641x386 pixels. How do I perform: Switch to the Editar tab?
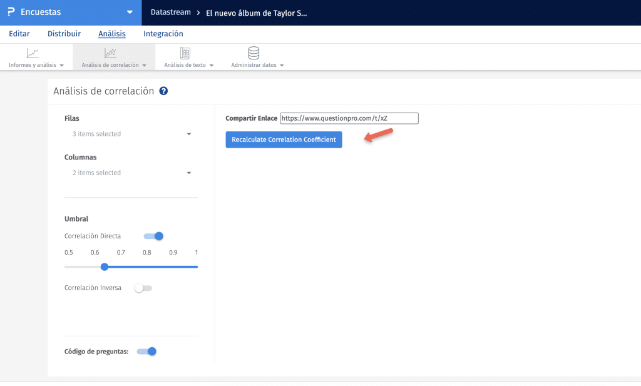[19, 34]
